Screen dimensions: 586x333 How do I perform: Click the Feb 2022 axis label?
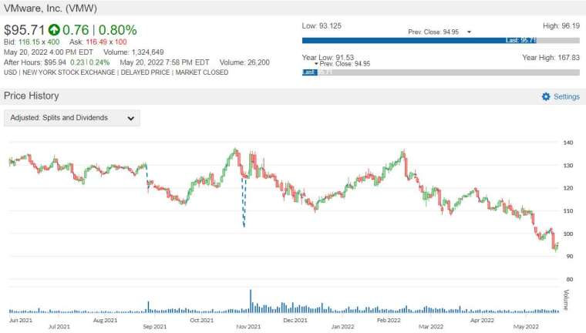[x=389, y=321]
